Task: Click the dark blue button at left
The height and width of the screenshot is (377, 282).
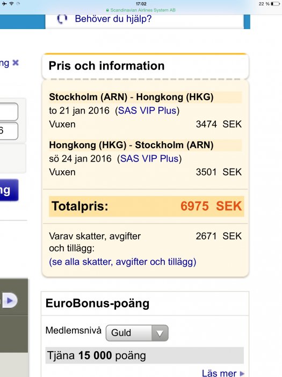Action: tap(9, 190)
